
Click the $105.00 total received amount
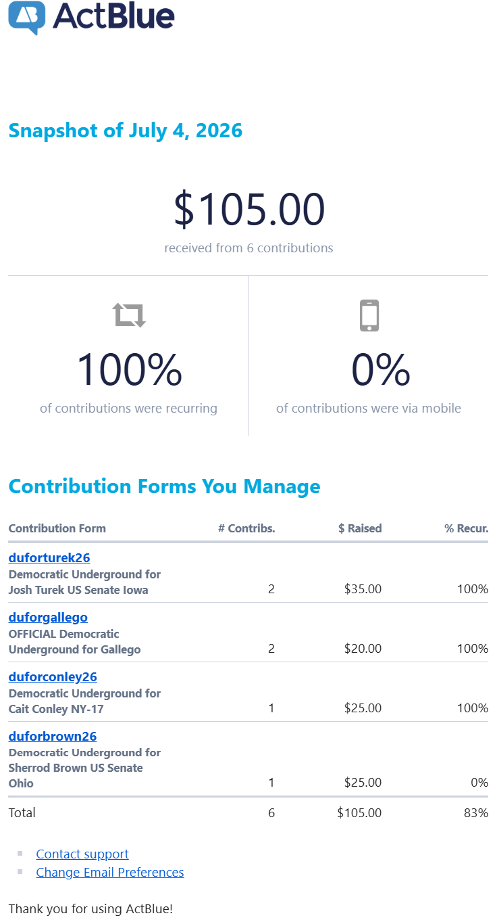click(249, 209)
